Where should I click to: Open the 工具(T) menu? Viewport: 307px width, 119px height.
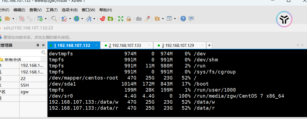(x=52, y=10)
